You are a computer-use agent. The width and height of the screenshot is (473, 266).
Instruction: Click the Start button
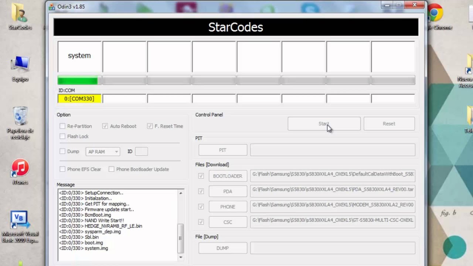(324, 124)
